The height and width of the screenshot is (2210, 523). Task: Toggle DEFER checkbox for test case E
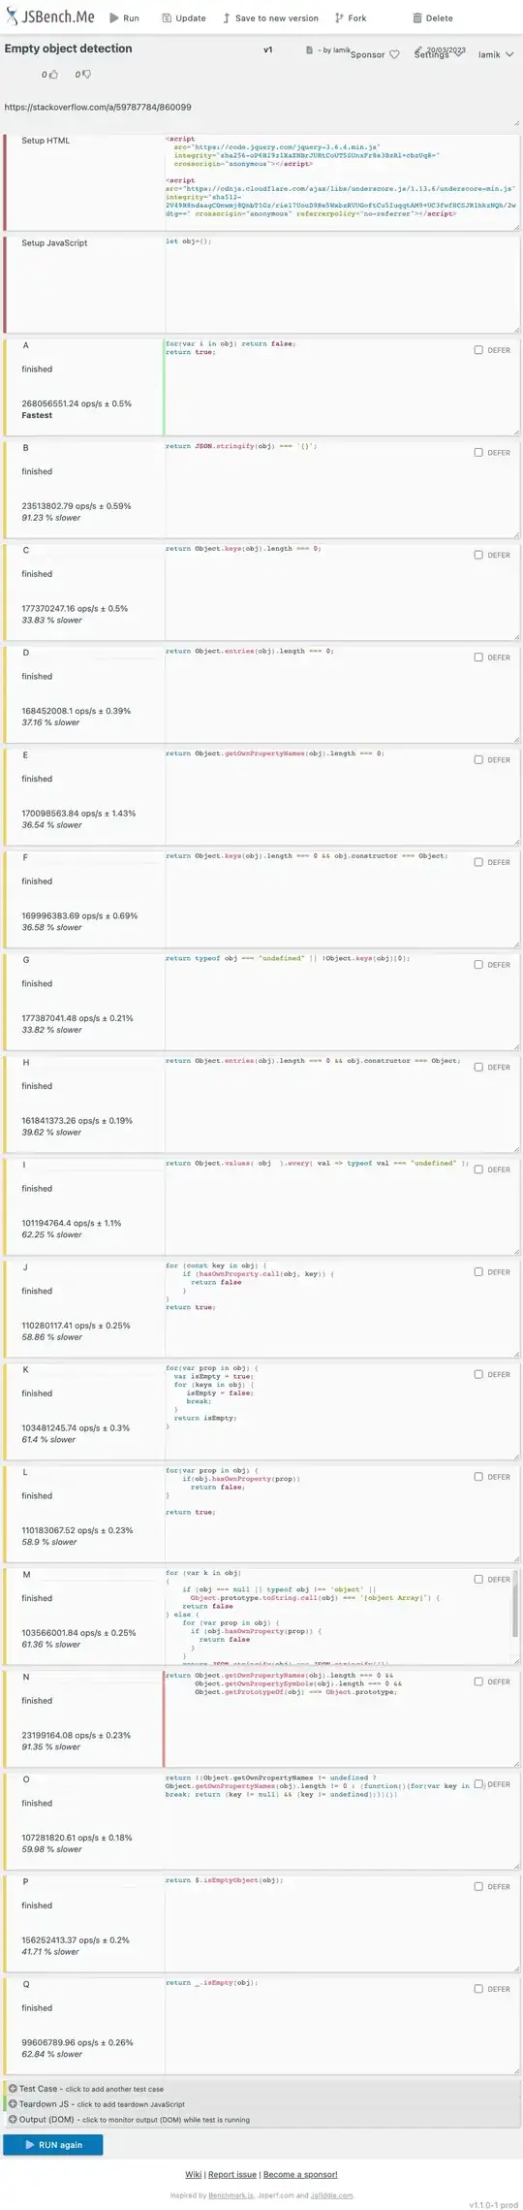point(478,759)
